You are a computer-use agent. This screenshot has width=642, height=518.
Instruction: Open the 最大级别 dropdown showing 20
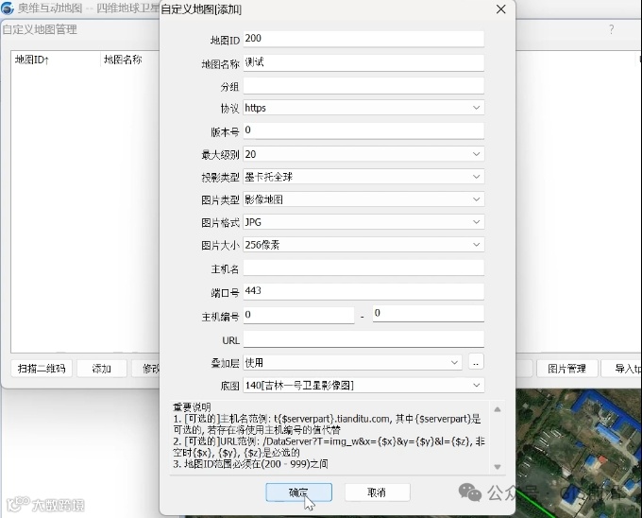tap(363, 154)
